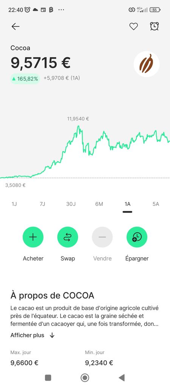Tap the cocoa bean logo

147,64
